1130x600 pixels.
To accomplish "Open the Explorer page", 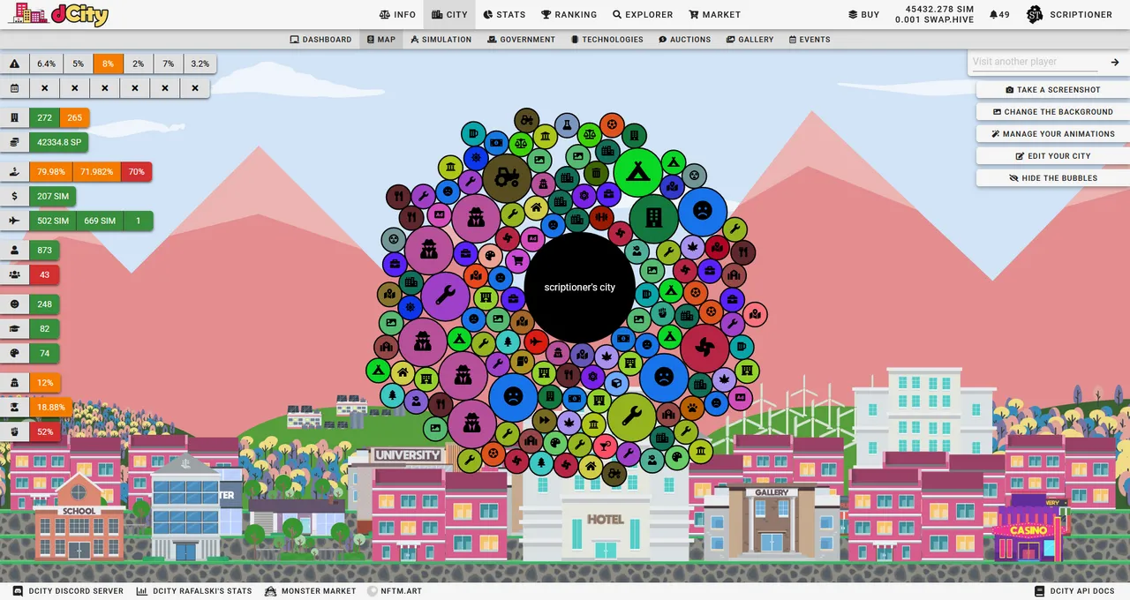I will (643, 15).
